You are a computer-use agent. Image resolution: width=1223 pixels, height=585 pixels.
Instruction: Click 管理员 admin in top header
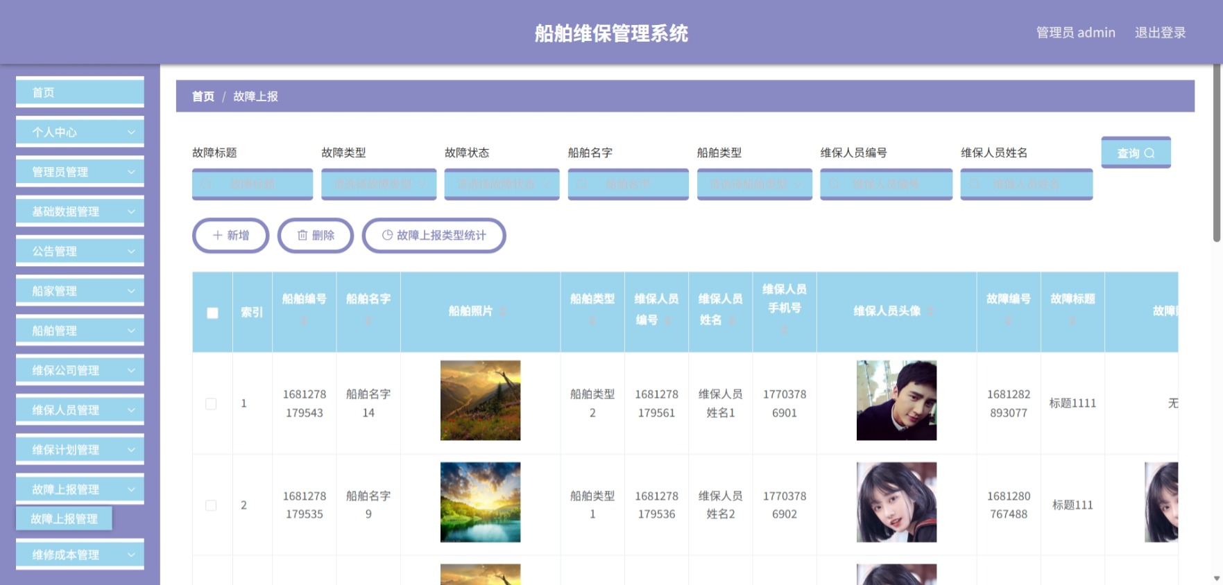[1075, 33]
